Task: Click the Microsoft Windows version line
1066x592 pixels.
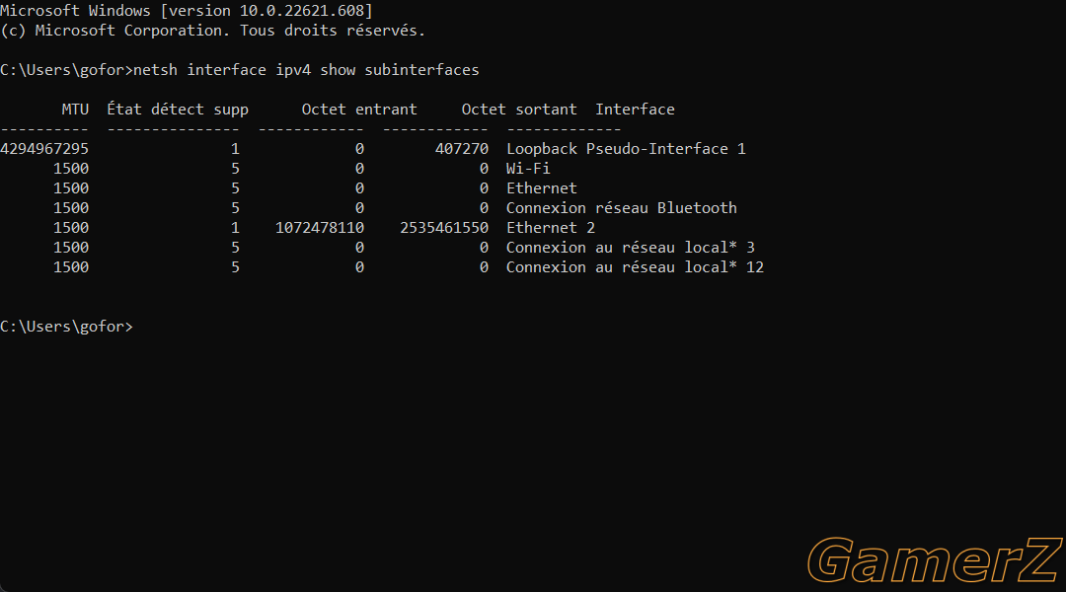Action: tap(187, 11)
